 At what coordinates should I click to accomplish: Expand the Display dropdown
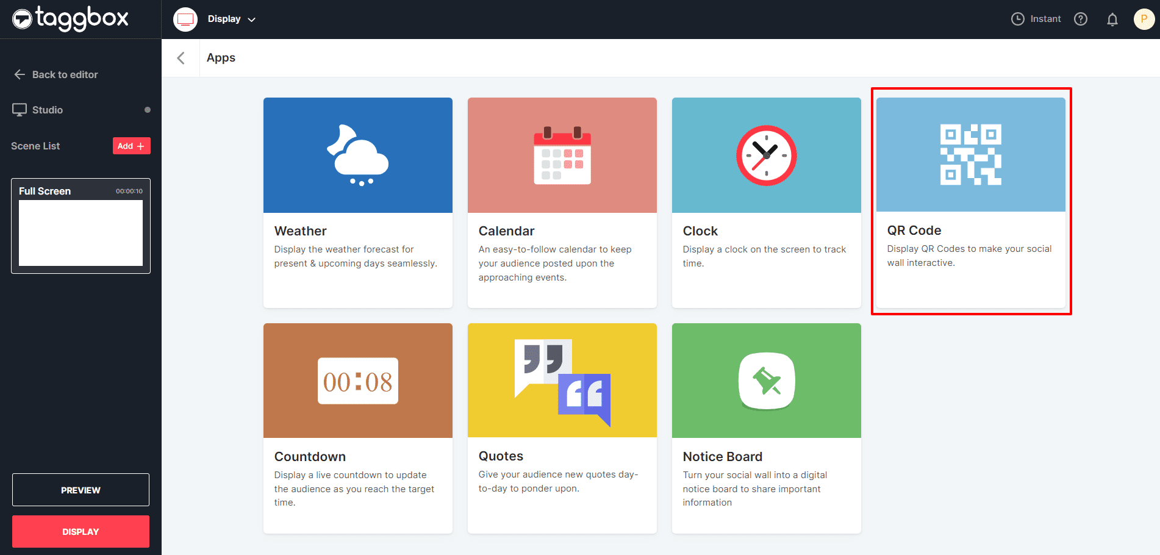coord(231,20)
